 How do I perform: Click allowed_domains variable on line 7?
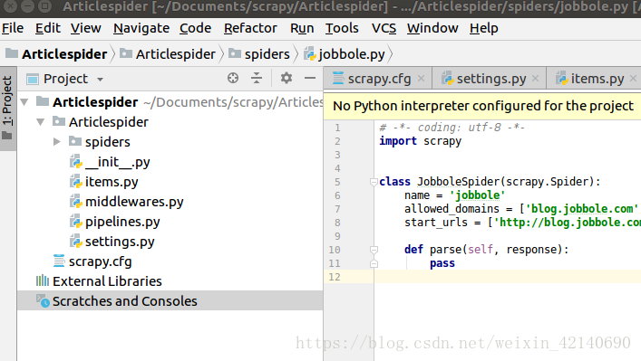(x=452, y=209)
